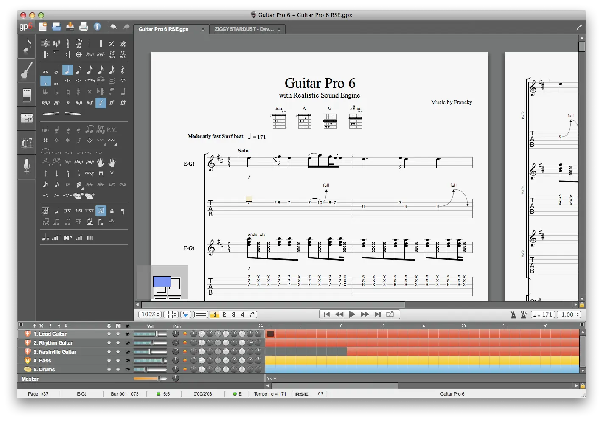Toggle visibility eye for Lead Guitar
Screen dimensions: 603x421
127,334
